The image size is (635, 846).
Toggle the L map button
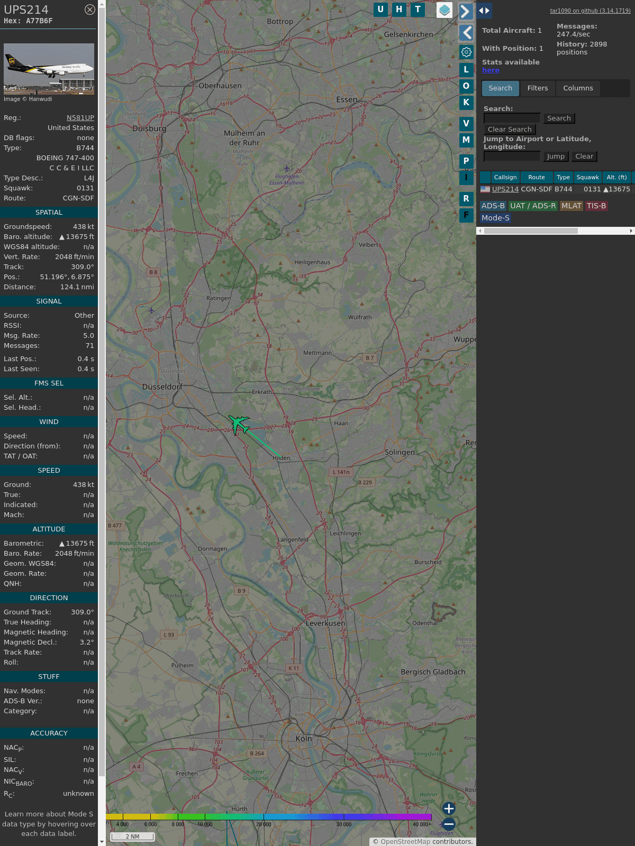pyautogui.click(x=466, y=69)
